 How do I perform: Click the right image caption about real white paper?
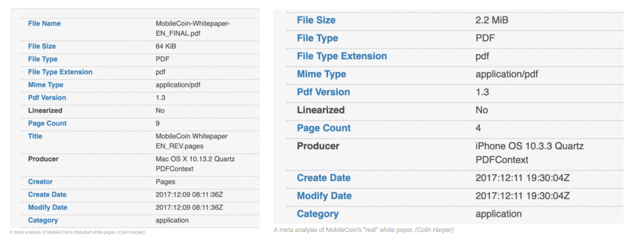pos(363,230)
